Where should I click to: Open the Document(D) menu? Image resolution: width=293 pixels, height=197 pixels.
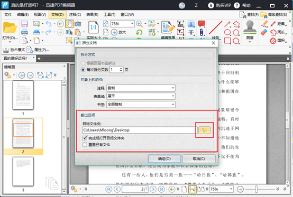[57, 15]
